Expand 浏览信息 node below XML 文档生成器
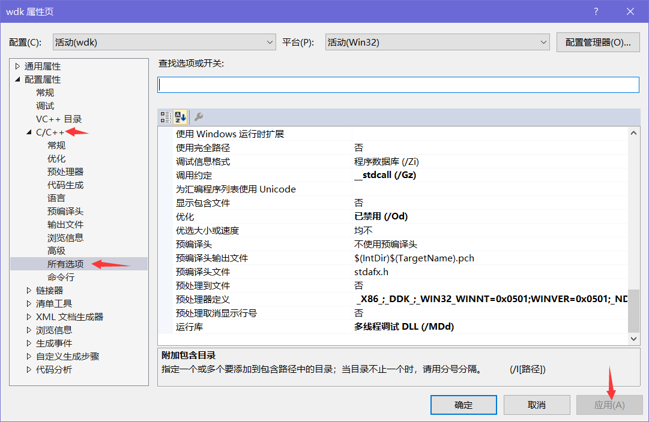 tap(29, 330)
